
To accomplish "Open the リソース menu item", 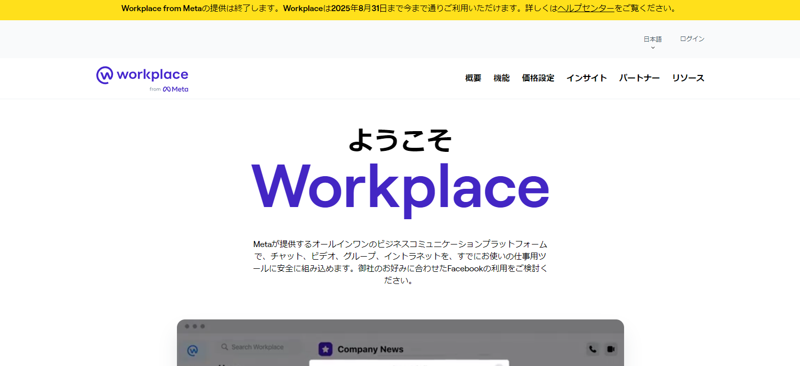I will [x=688, y=78].
